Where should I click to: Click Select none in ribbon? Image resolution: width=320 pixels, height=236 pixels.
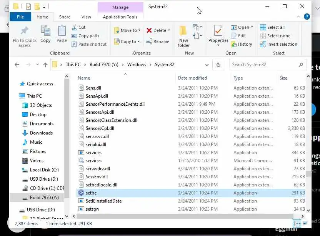point(275,36)
